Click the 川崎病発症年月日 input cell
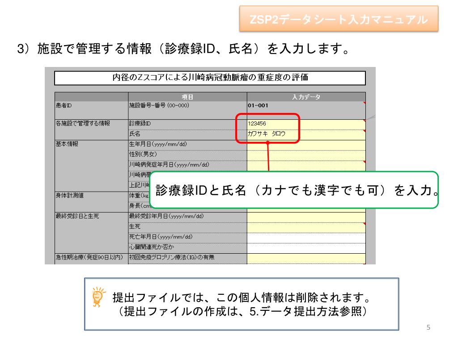The width and height of the screenshot is (458, 343). [306, 165]
